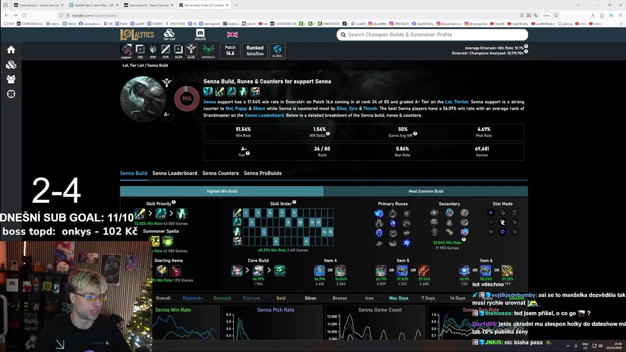This screenshot has height=352, width=626.
Task: Select the Overall rank filter
Action: click(163, 298)
